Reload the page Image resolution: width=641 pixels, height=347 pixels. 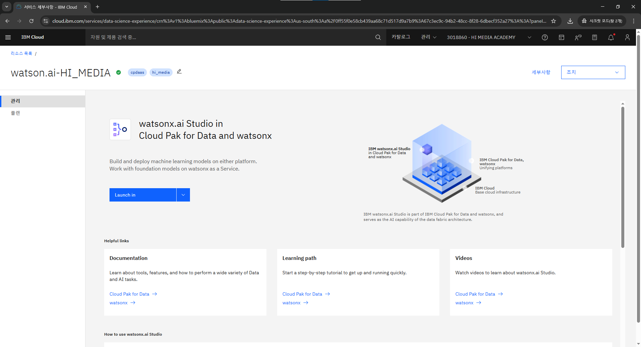click(x=31, y=21)
